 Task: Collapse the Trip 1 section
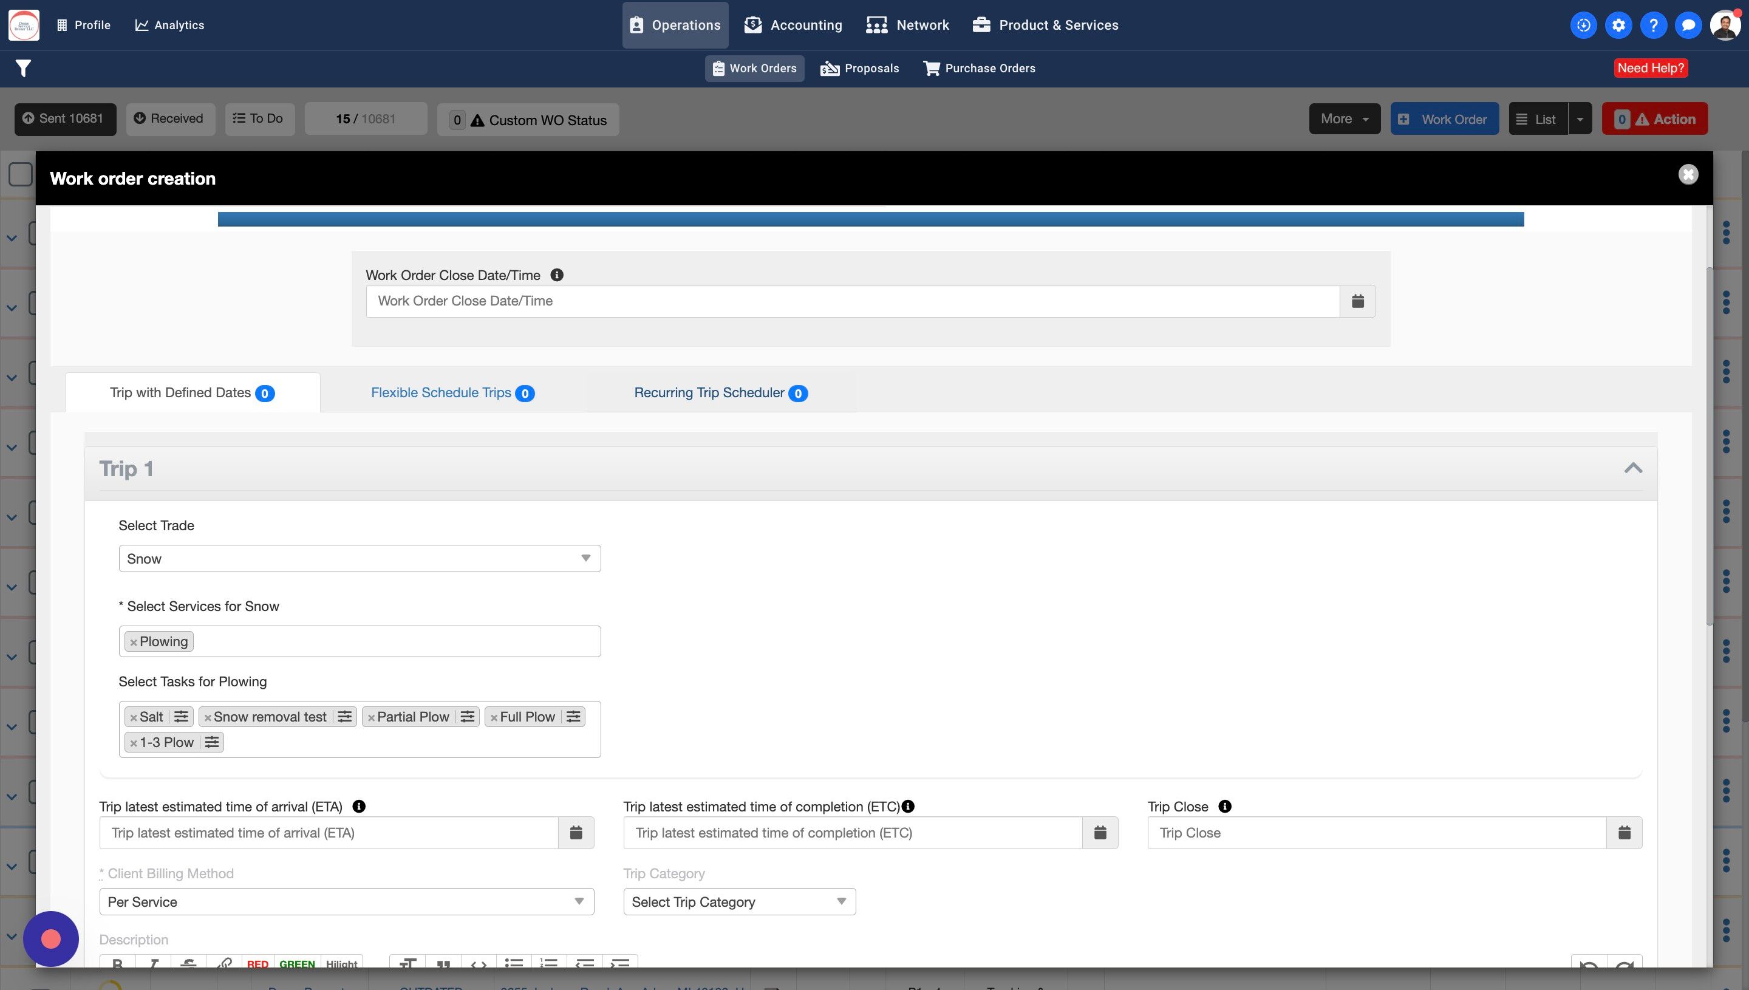coord(1633,468)
